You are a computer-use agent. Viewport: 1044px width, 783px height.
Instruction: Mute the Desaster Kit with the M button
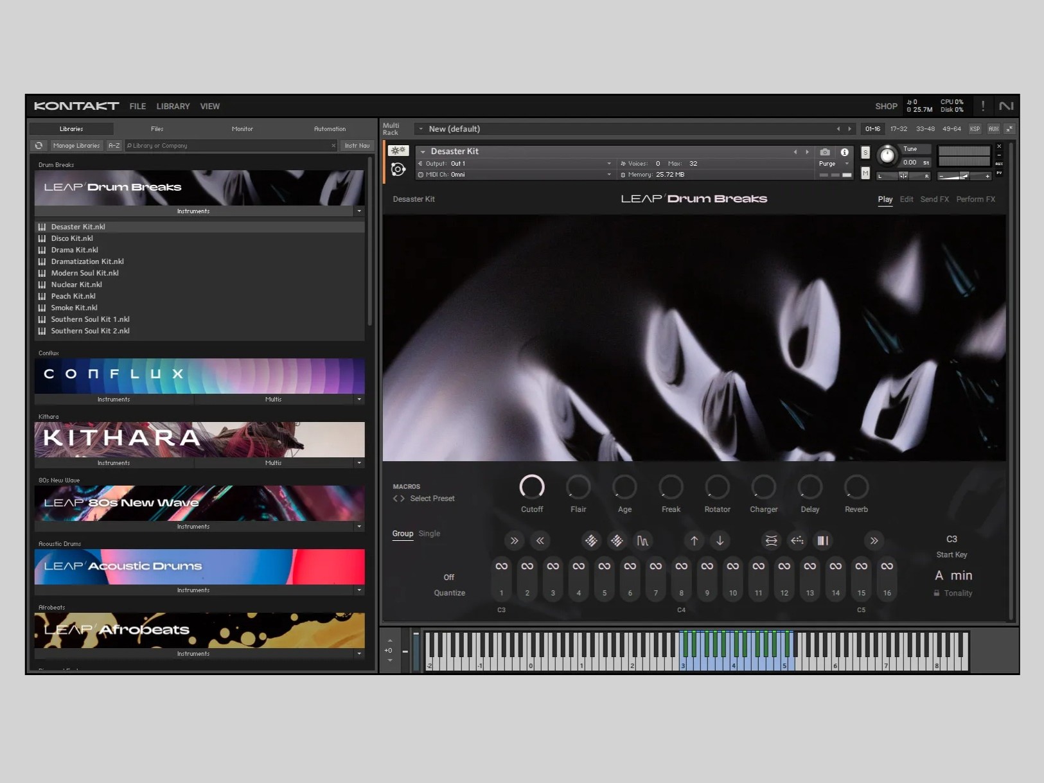pos(865,173)
